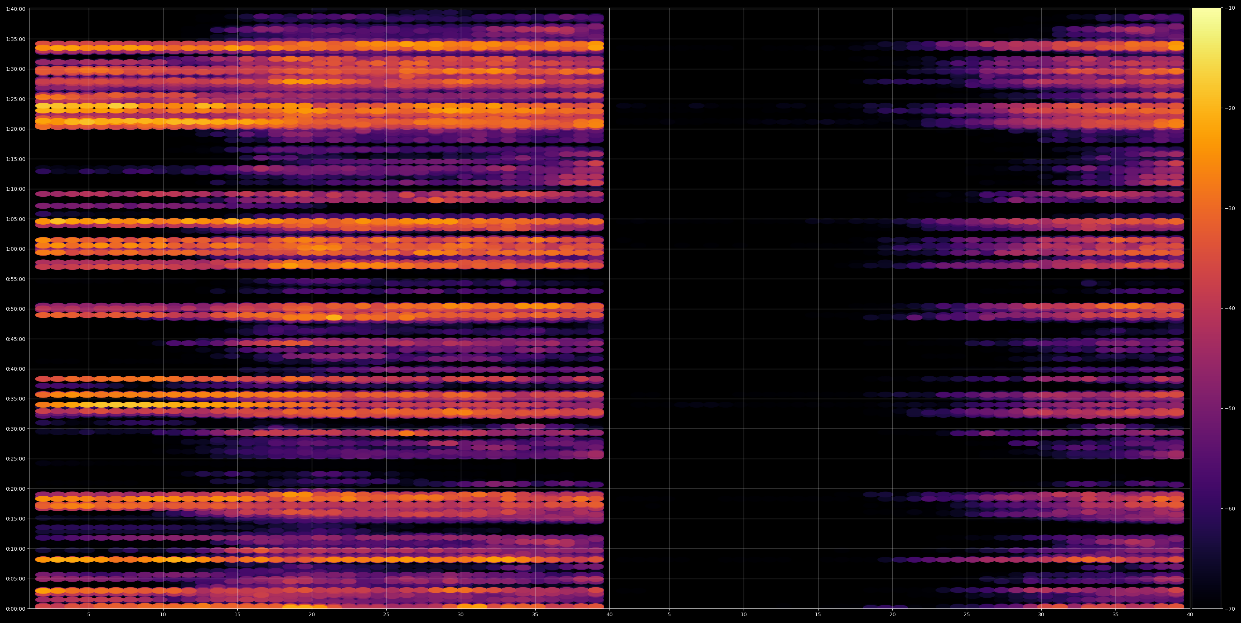Select the 0:45:00 tick label
Viewport: 1241px width, 623px height.
tap(15, 339)
